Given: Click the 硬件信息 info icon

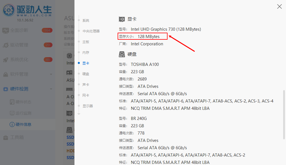Looking at the screenshot, I should tap(12, 124).
